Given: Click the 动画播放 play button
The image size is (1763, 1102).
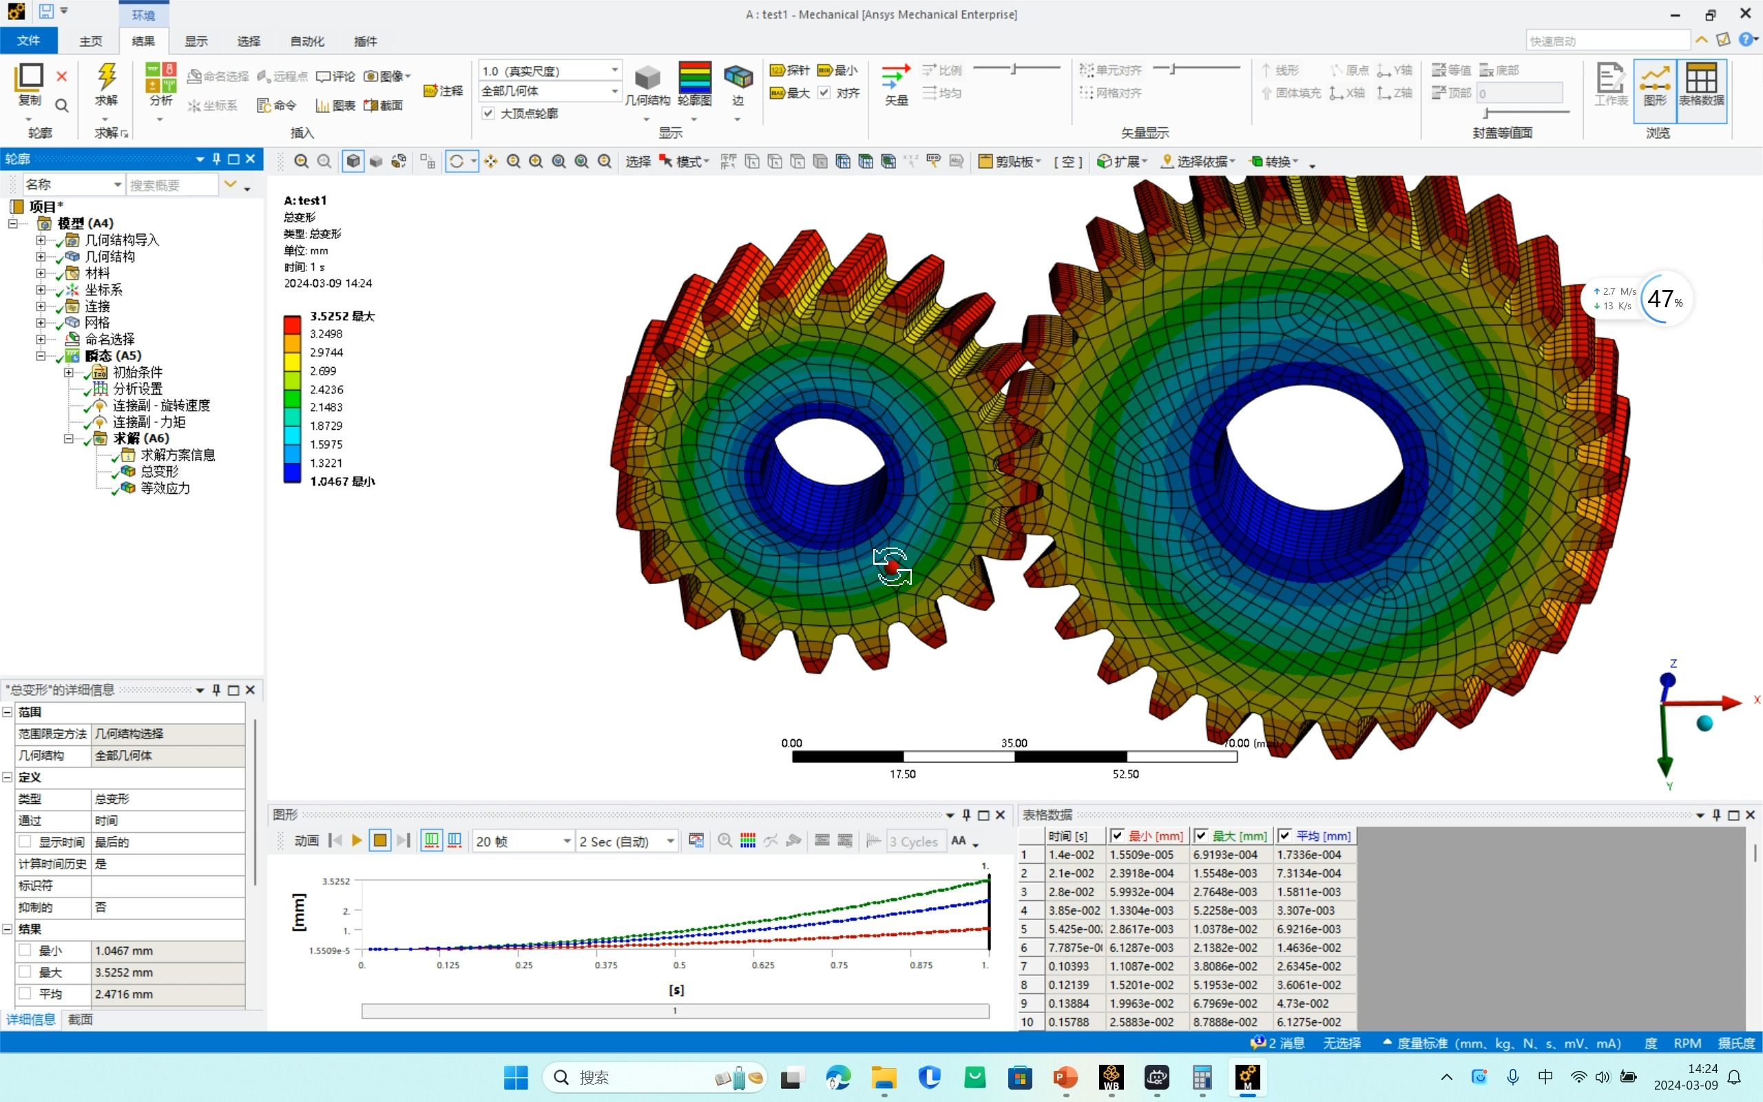Looking at the screenshot, I should [x=355, y=840].
